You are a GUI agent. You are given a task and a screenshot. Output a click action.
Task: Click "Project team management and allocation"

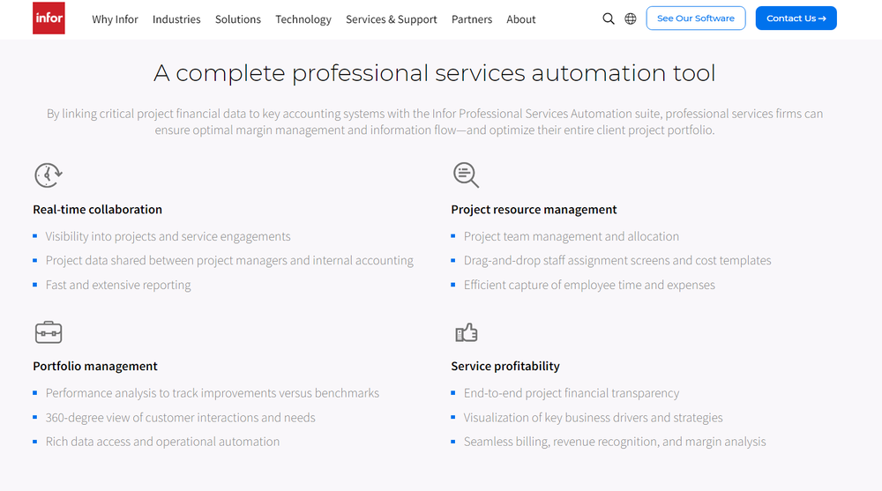click(x=571, y=236)
